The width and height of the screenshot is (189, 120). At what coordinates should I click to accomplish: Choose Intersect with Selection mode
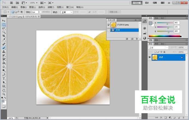pos(22,12)
